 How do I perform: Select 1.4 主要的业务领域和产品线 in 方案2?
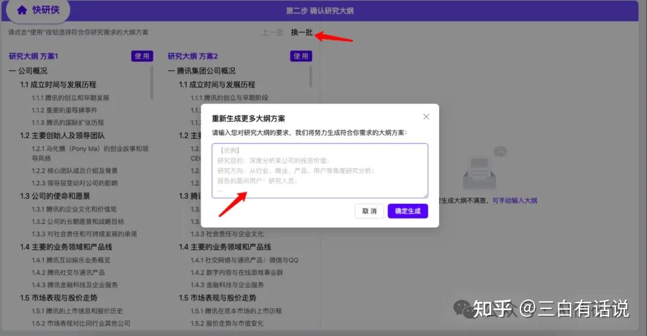225,247
